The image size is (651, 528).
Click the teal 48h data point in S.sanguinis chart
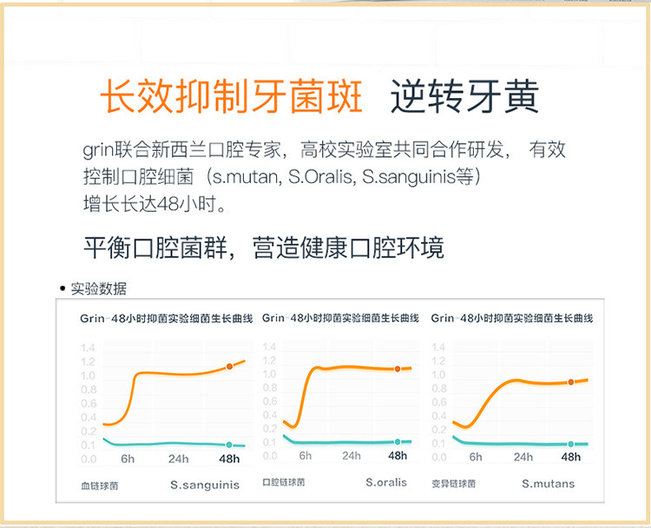coord(229,445)
